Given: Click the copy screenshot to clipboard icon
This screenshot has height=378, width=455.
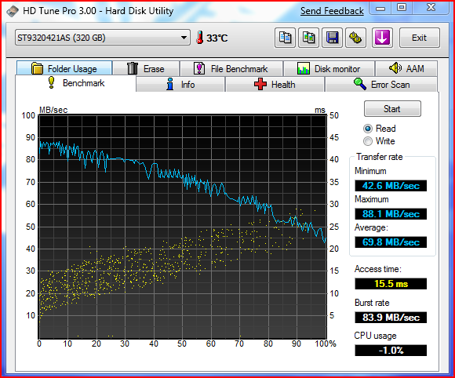Looking at the screenshot, I should [309, 38].
